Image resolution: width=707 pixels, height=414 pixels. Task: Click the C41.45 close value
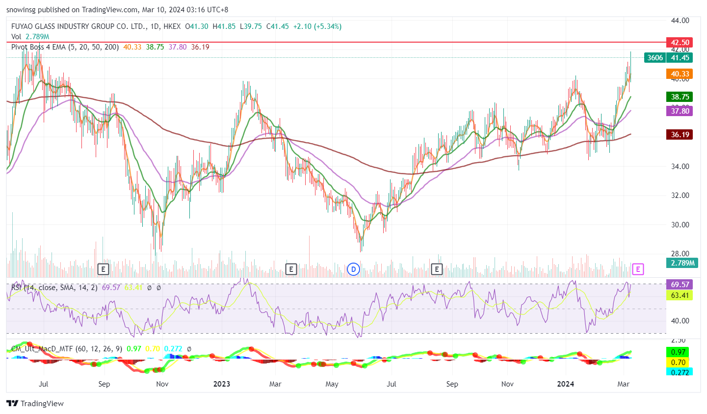coord(278,26)
